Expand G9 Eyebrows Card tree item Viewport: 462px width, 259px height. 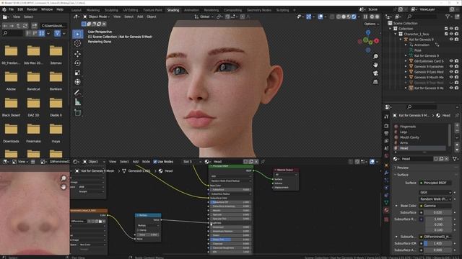[x=406, y=61]
